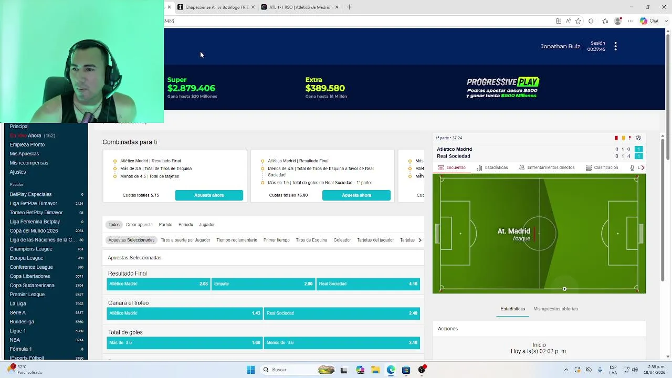Open Champions League in sidebar
This screenshot has height=378, width=672.
click(x=31, y=249)
